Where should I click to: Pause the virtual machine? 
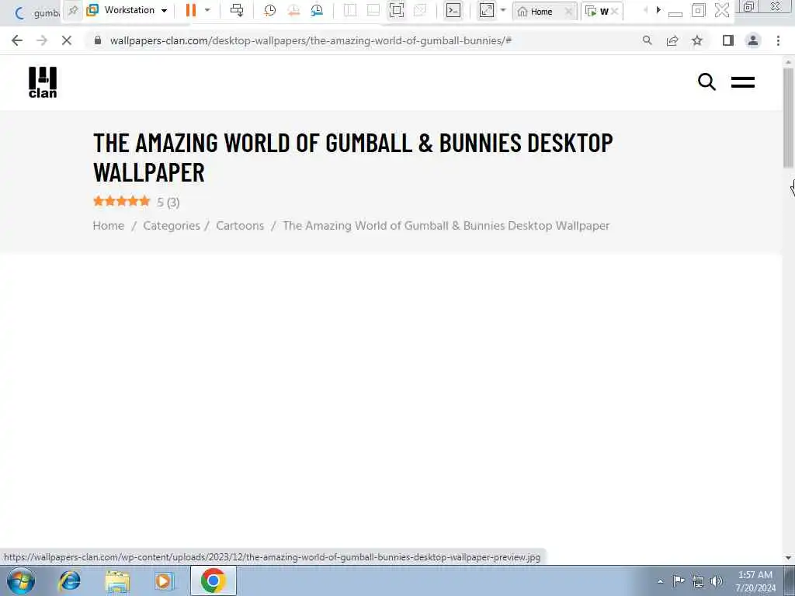click(191, 10)
